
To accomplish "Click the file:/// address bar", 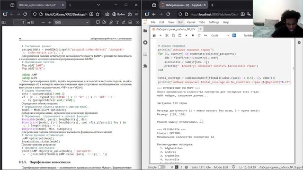I will pyautogui.click(x=66, y=14).
